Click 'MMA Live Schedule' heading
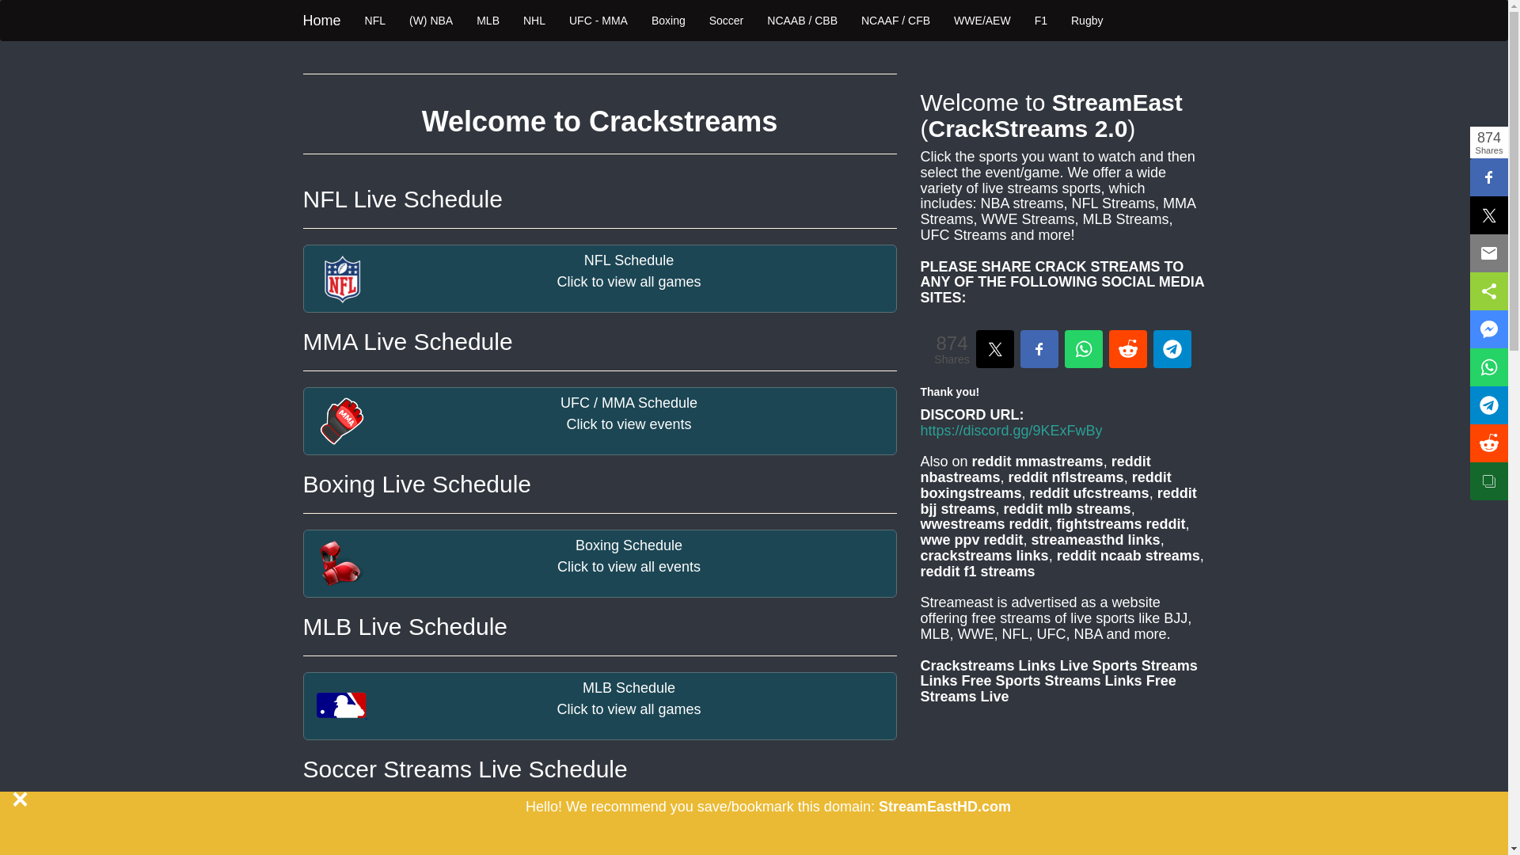This screenshot has width=1520, height=855. click(x=407, y=342)
